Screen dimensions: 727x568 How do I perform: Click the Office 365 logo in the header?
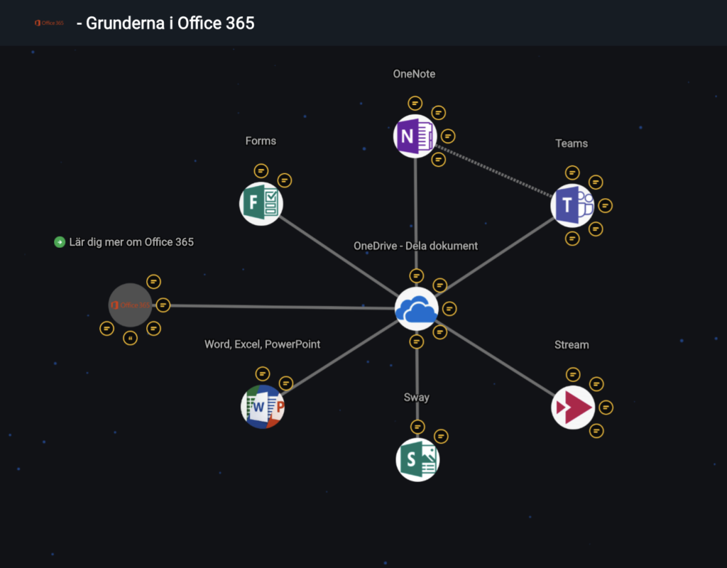[x=49, y=23]
